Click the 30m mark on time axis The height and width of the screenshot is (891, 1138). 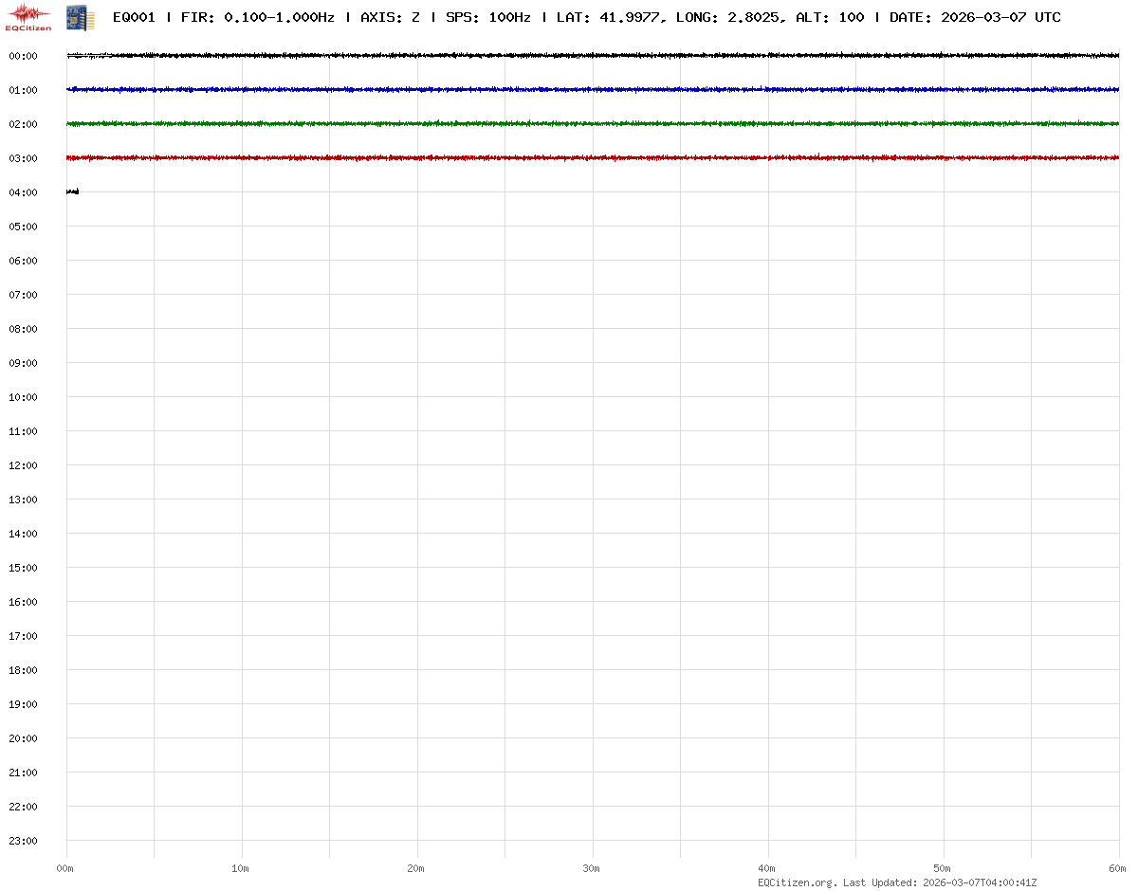coord(592,868)
